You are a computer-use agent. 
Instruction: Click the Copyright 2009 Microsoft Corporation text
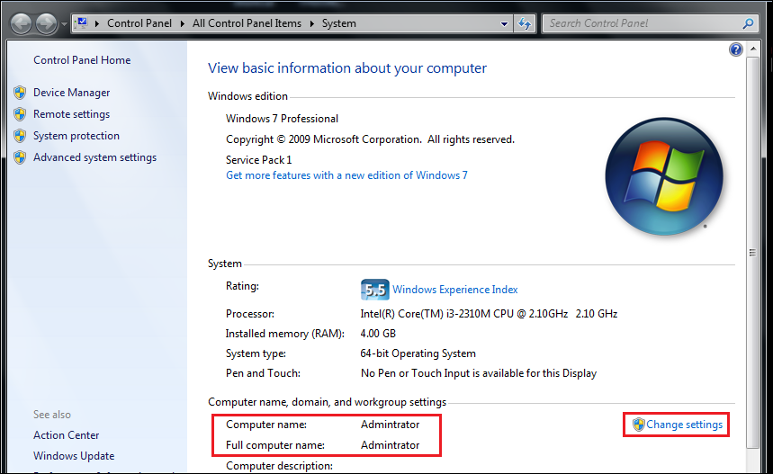370,139
